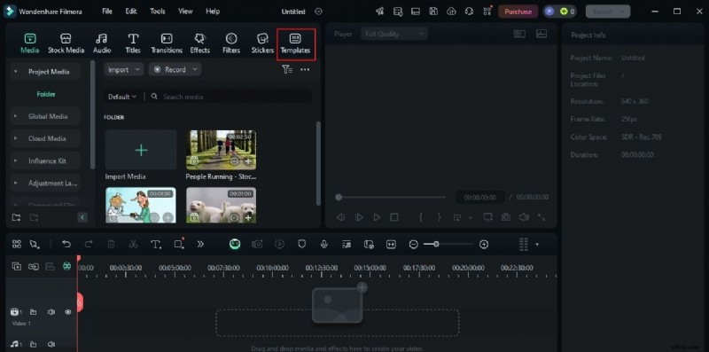The width and height of the screenshot is (709, 352).
Task: Hide the Video 1 track eye icon
Action: click(x=68, y=312)
